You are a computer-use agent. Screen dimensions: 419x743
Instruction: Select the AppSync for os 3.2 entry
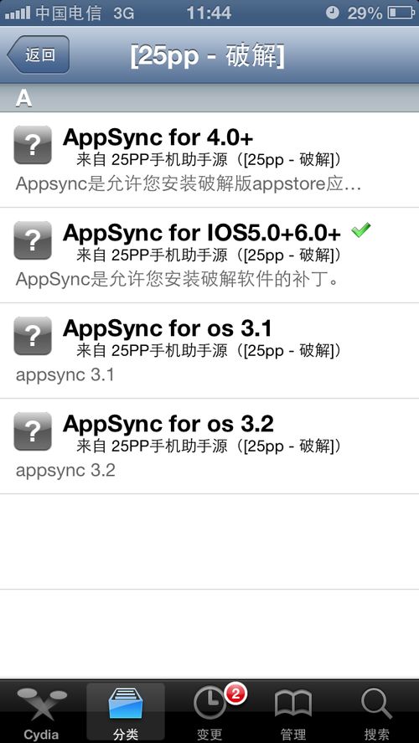(209, 446)
